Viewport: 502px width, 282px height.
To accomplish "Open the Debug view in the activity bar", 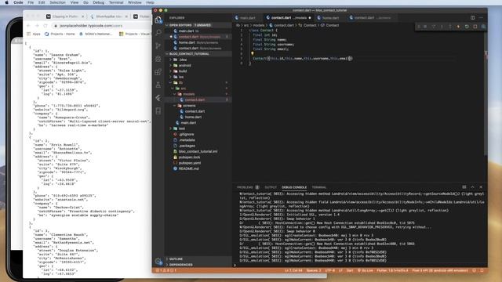I will 158,59.
